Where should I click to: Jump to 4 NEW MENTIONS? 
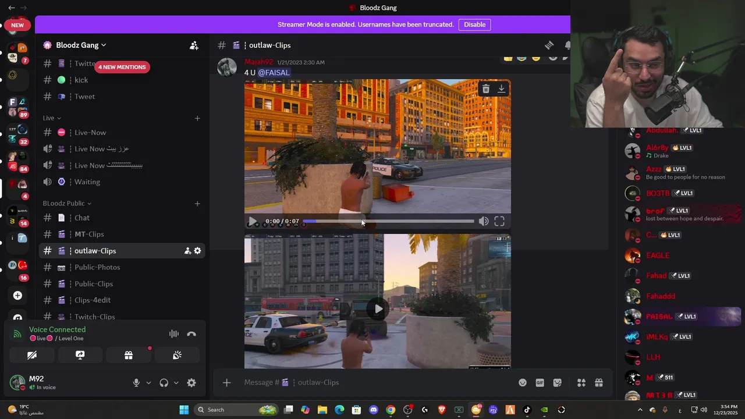[x=122, y=67]
